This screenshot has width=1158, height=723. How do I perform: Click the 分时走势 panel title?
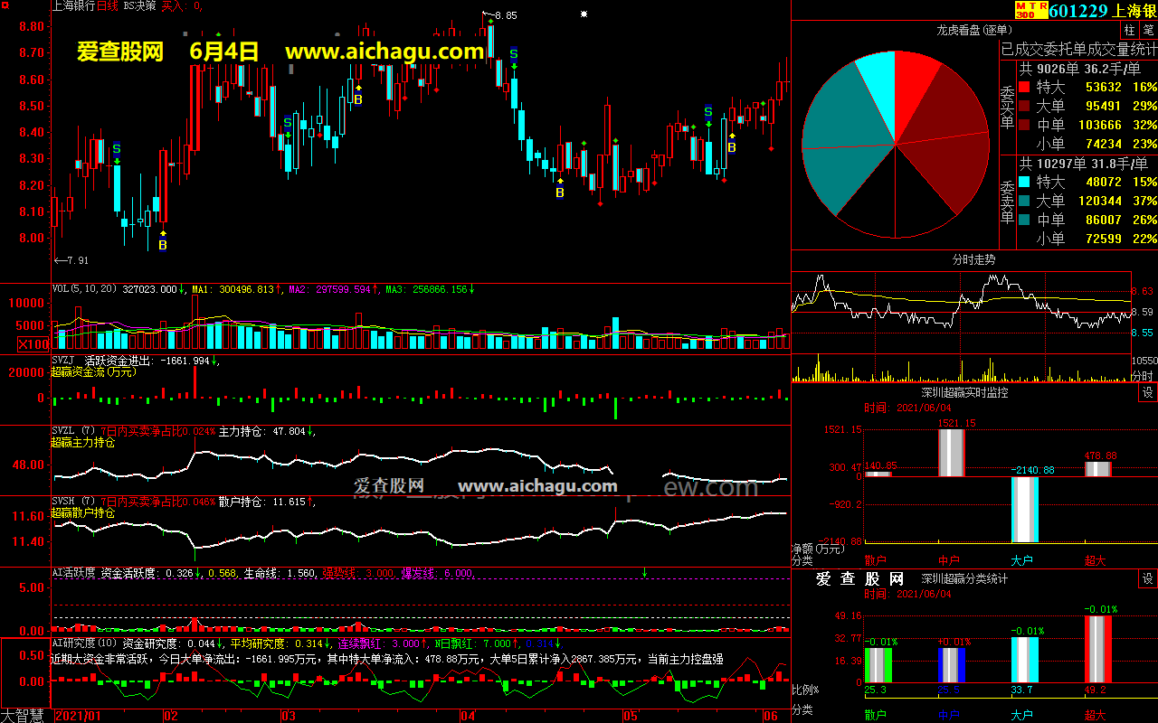point(973,259)
